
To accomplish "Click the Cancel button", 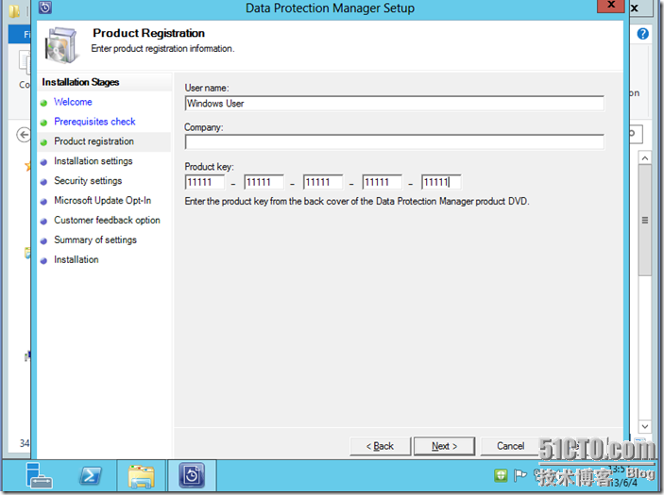I will point(510,446).
